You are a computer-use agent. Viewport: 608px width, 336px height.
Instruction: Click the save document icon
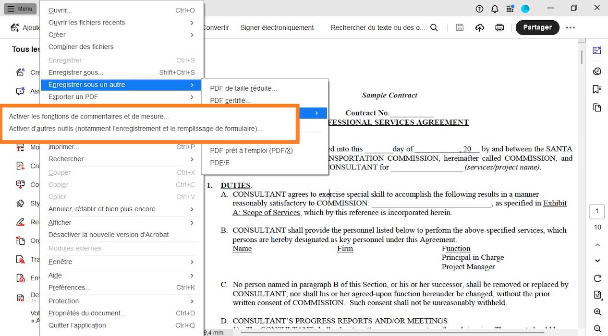click(460, 27)
